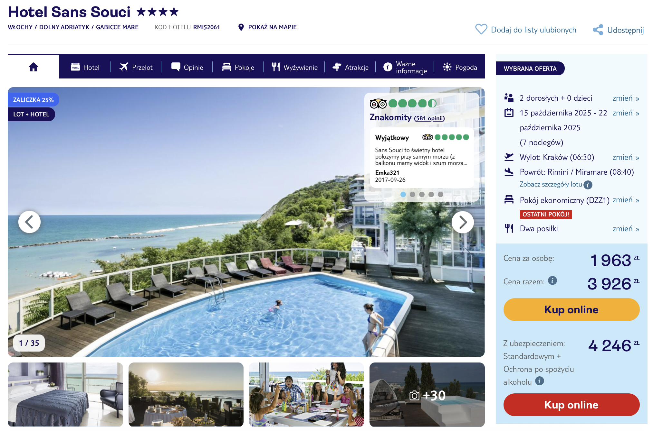Click the heart favorites icon
The image size is (653, 431).
[481, 29]
